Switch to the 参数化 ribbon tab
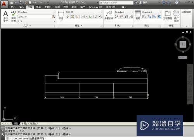194x140 pixels. coord(48,7)
